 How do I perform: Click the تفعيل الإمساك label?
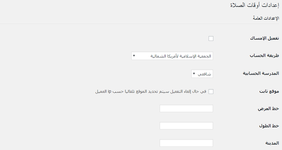264,38
